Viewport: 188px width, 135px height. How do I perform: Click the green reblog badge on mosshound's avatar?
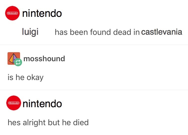[x=18, y=62]
